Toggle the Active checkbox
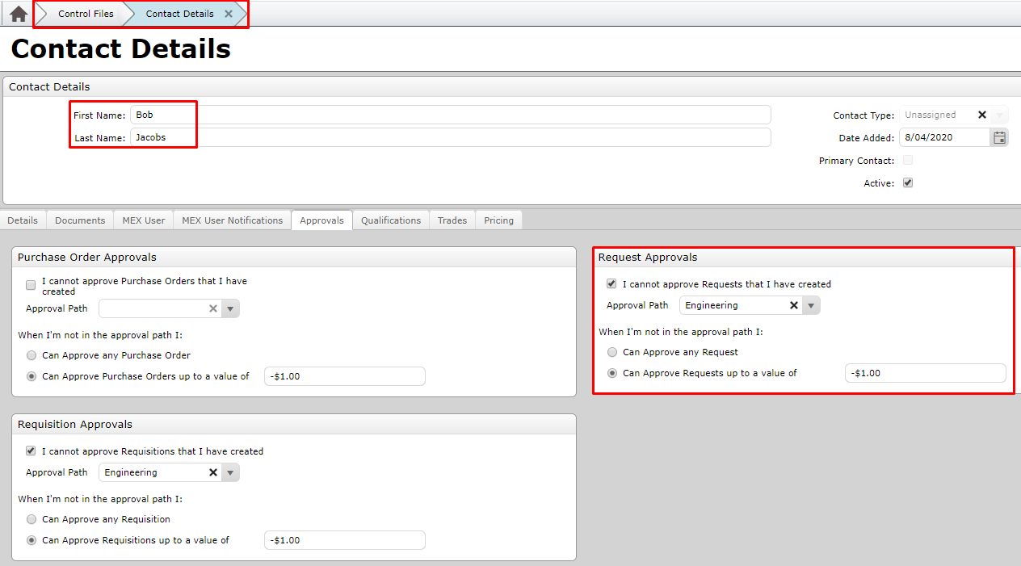The height and width of the screenshot is (566, 1021). pos(908,183)
